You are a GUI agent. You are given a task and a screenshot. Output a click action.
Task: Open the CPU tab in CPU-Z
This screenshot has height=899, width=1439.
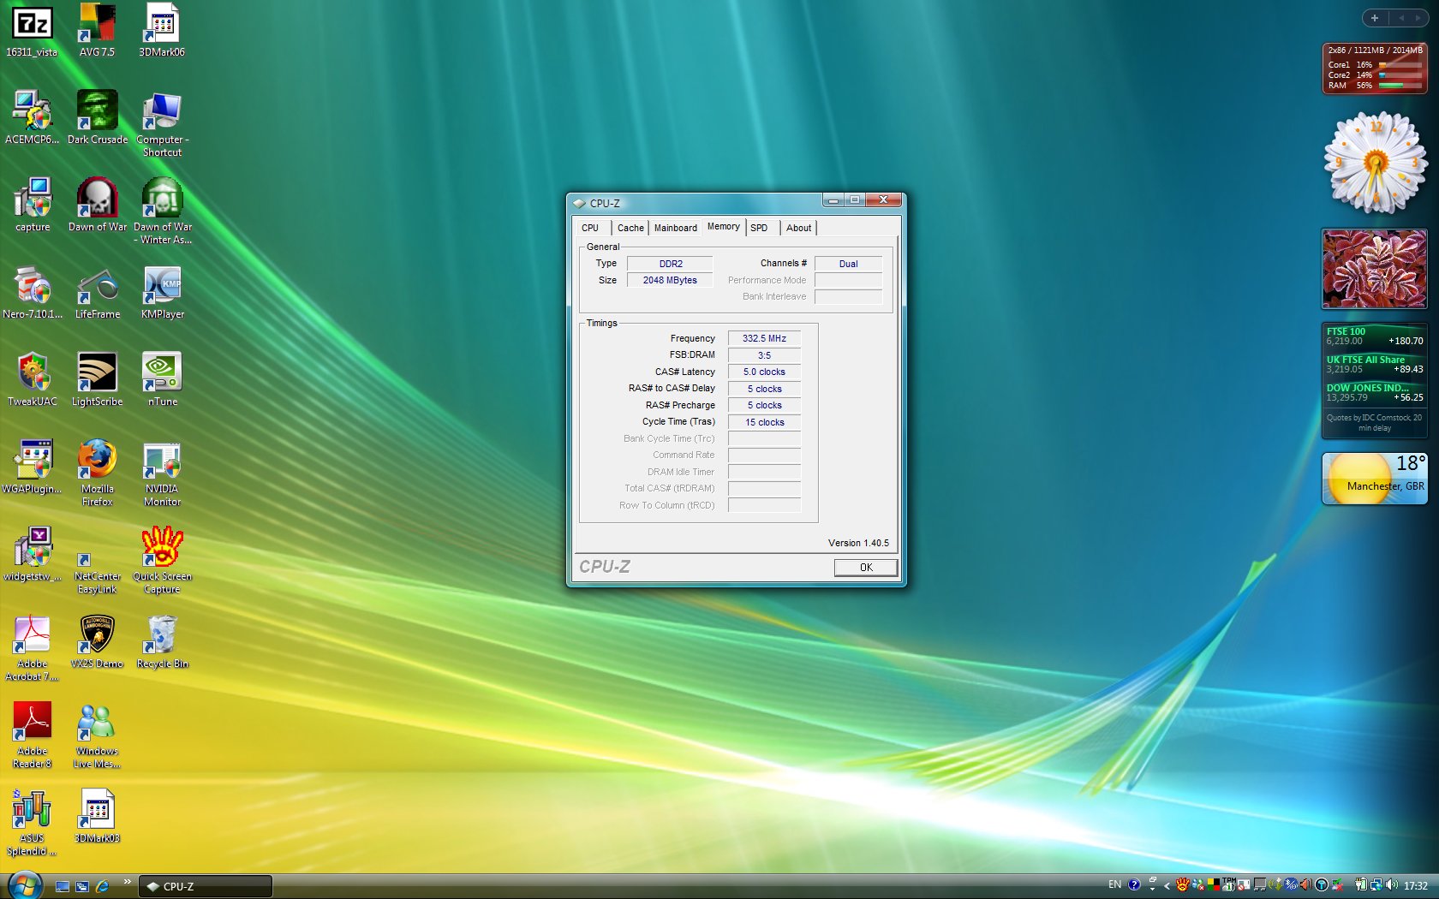(590, 228)
